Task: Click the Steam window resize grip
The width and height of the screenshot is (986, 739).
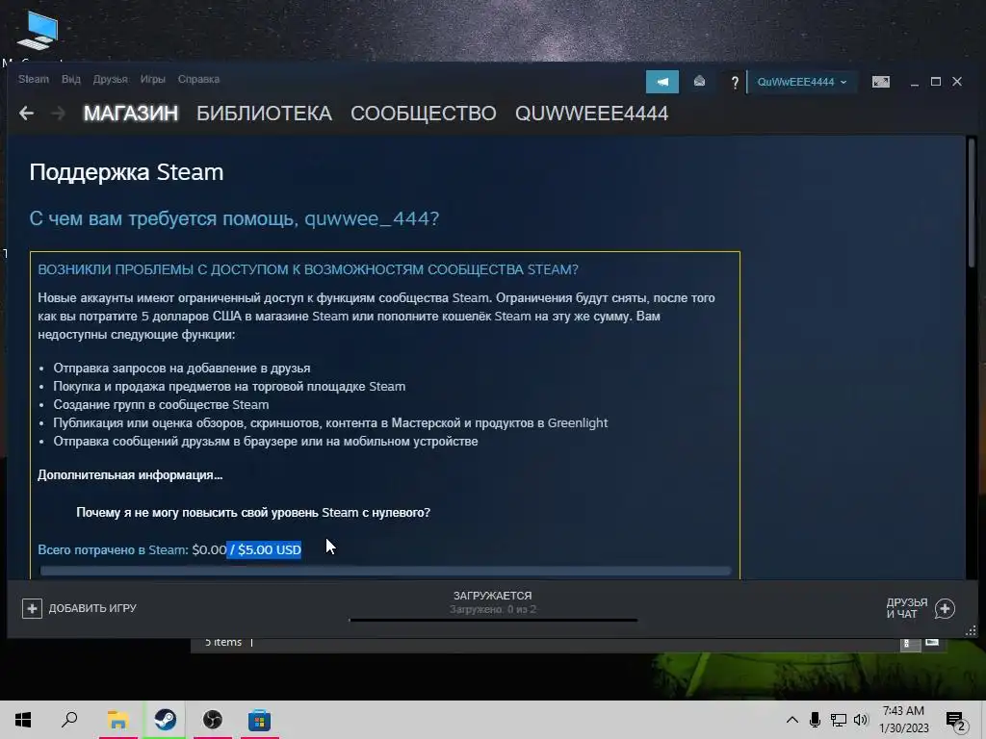Action: pyautogui.click(x=971, y=630)
